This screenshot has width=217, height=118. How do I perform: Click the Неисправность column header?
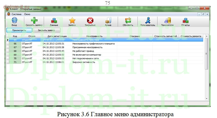tap(94, 36)
